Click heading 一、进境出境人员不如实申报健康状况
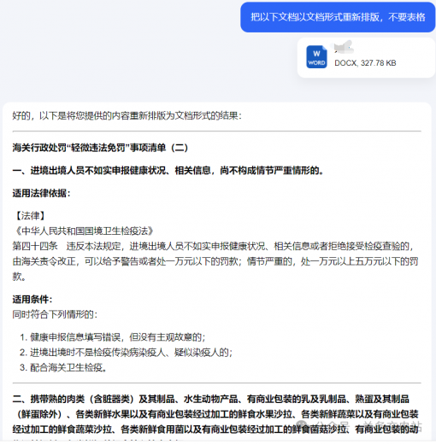This screenshot has height=444, width=436. (168, 171)
